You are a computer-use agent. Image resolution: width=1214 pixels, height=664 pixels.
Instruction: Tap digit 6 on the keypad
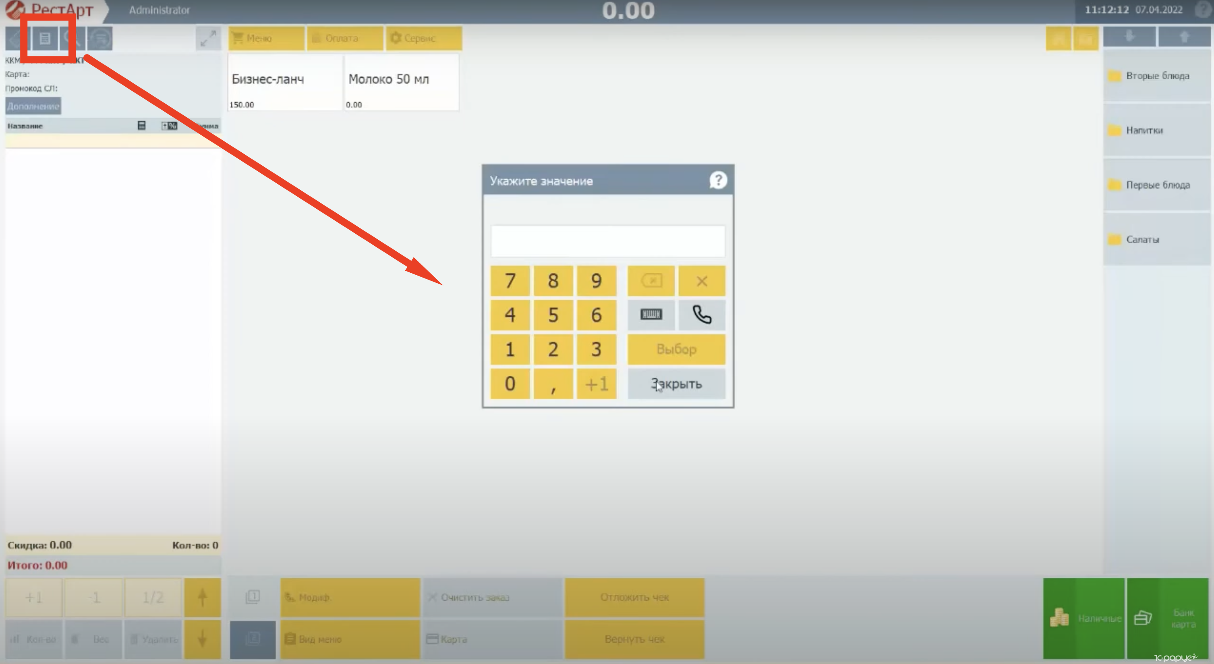(x=597, y=315)
